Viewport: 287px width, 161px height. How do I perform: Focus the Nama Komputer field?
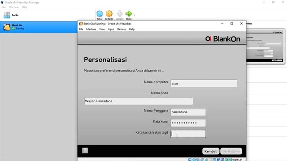click(204, 83)
